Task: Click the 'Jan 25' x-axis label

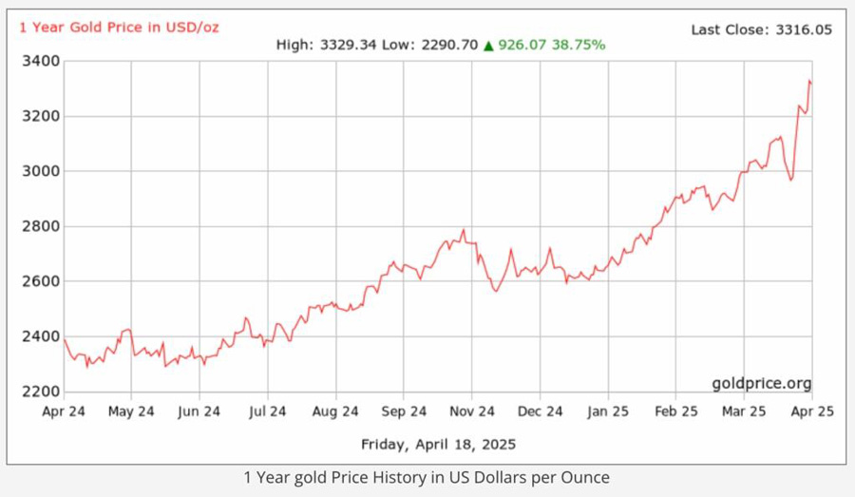Action: 608,411
